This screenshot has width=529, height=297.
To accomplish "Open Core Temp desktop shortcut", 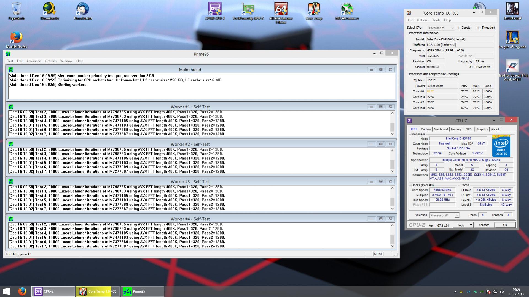I will pos(314,11).
